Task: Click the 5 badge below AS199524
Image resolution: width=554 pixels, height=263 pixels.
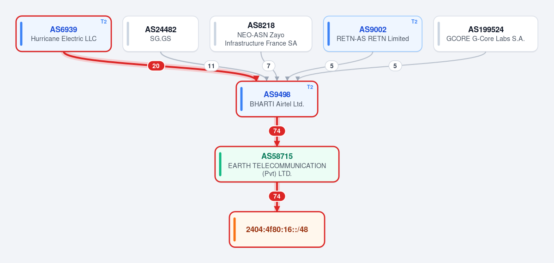Action: pos(395,66)
